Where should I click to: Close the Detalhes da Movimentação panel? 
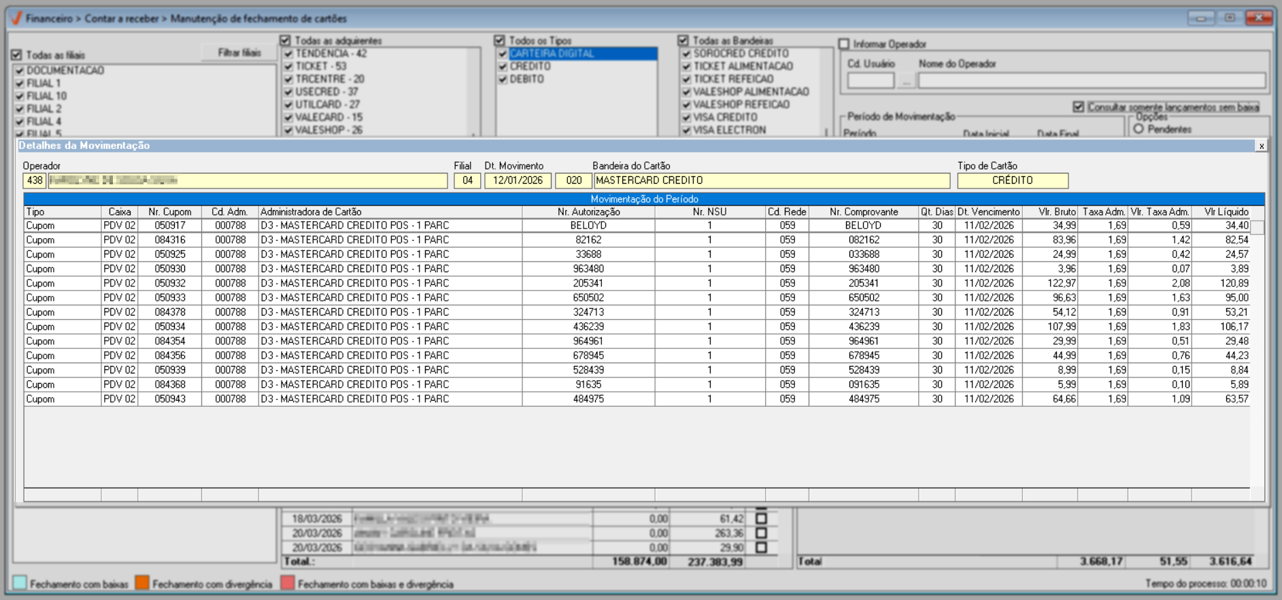(1261, 146)
